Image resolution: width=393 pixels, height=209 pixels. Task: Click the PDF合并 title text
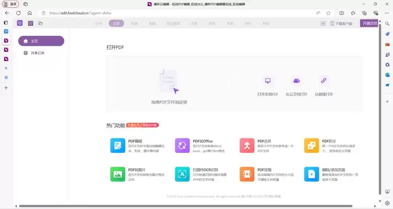pos(264,141)
